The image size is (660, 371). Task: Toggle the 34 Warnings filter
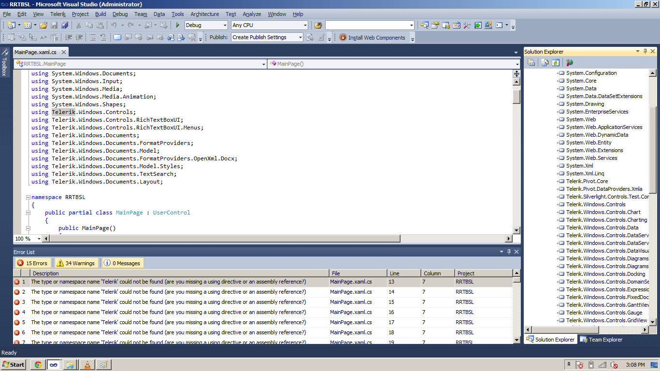[75, 263]
